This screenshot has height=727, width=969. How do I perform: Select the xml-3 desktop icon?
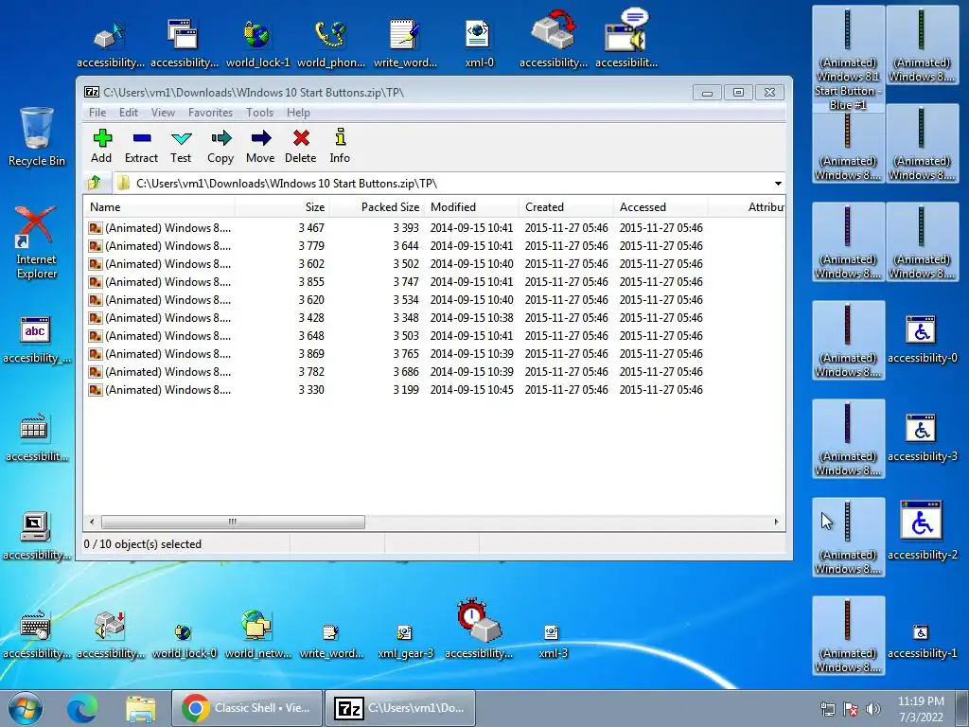coord(553,641)
